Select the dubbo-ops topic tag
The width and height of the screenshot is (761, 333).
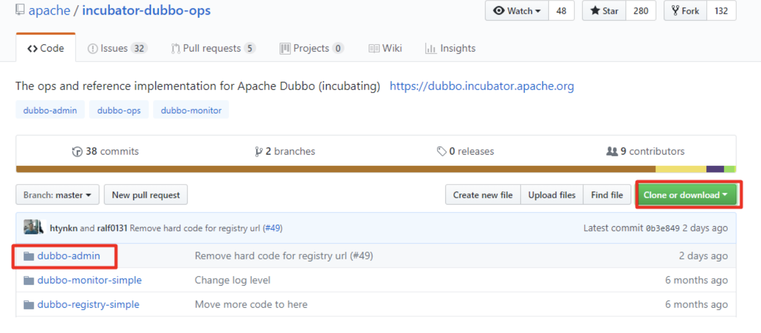(x=119, y=110)
